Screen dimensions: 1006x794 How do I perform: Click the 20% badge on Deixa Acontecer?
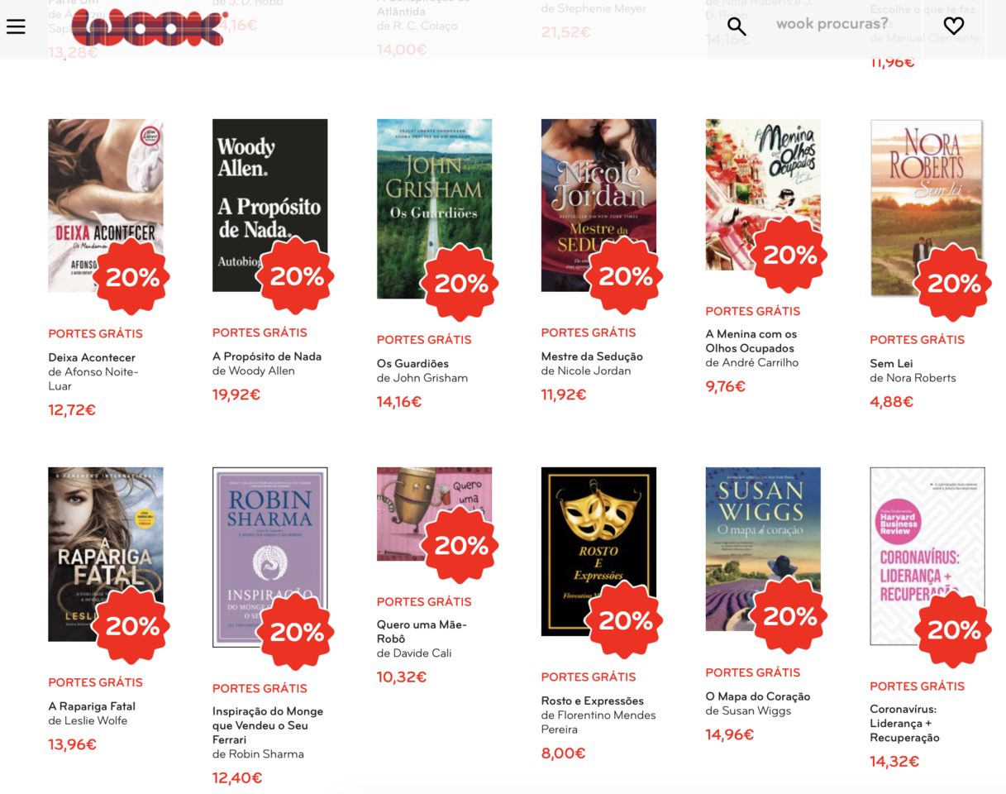(x=132, y=278)
